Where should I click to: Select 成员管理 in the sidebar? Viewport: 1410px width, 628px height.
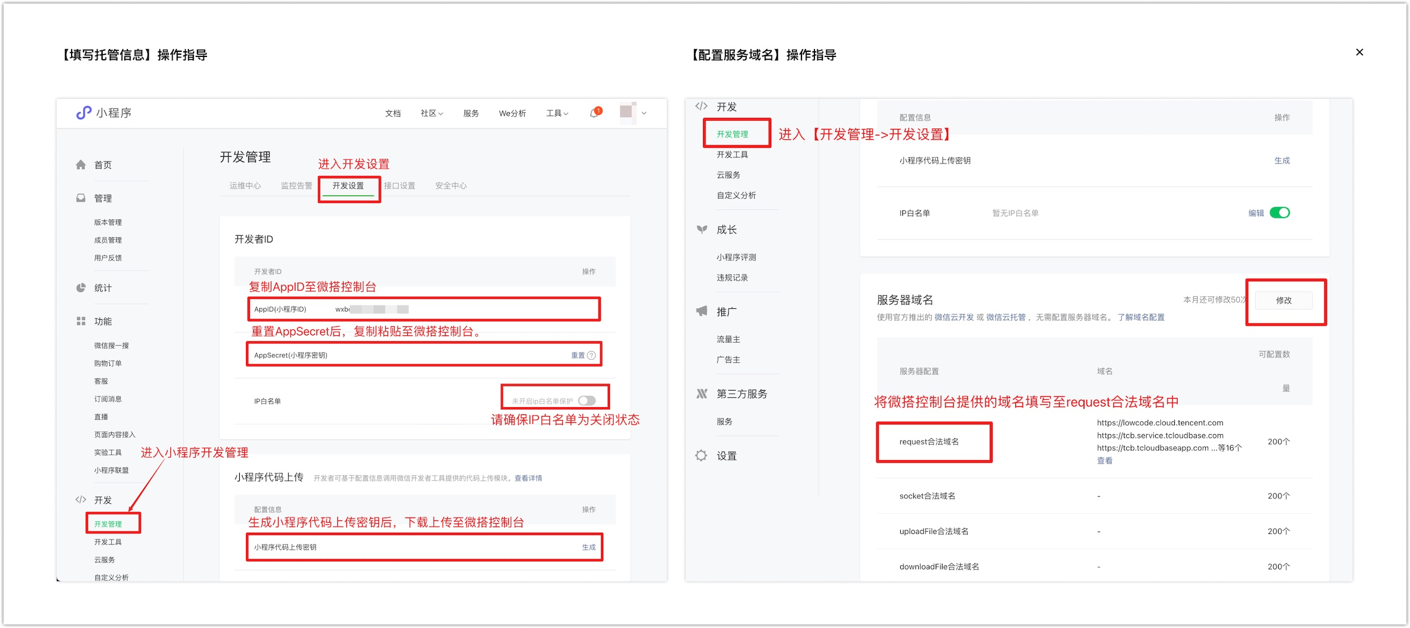click(108, 240)
